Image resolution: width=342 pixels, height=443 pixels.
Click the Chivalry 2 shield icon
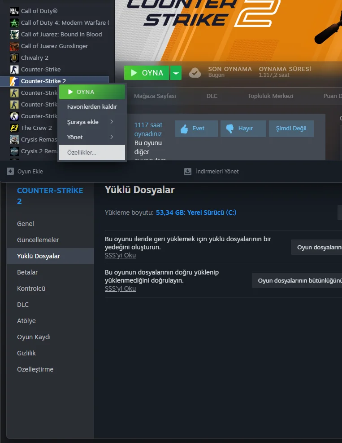tap(14, 58)
